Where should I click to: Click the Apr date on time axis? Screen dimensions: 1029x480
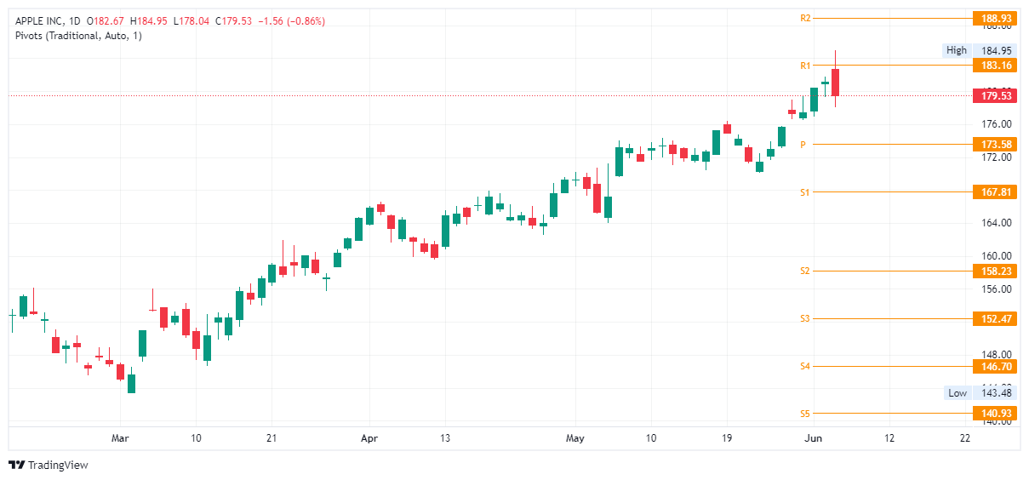(x=369, y=438)
